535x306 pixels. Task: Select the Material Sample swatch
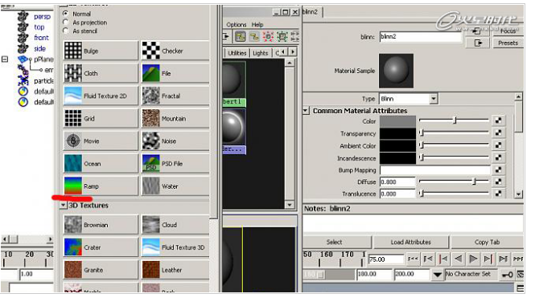click(396, 71)
